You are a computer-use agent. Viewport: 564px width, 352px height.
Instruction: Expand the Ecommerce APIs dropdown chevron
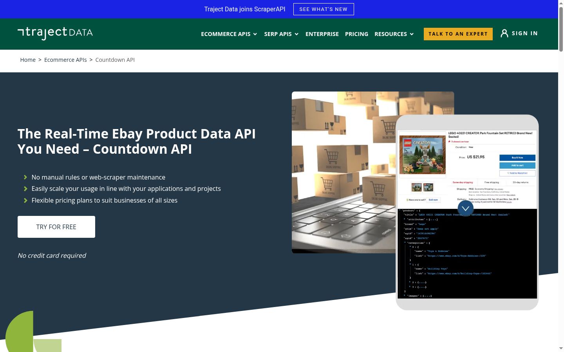pyautogui.click(x=255, y=34)
